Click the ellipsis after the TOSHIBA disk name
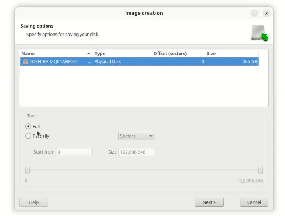 click(x=89, y=62)
